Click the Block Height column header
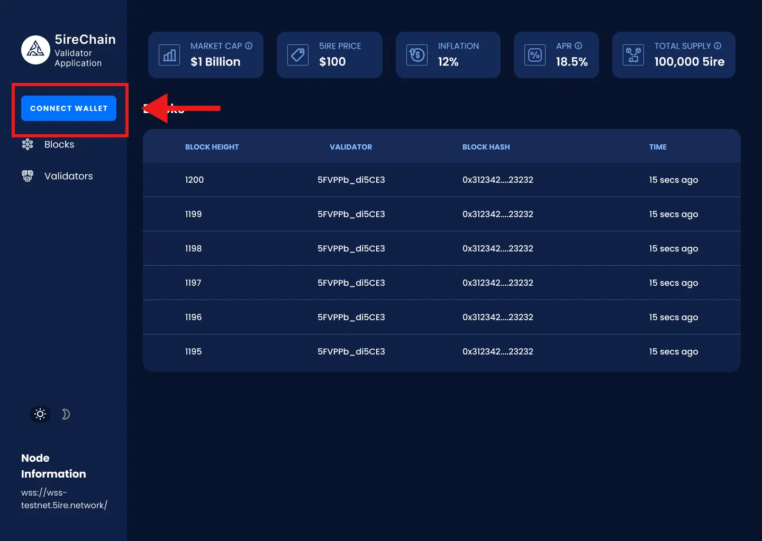The width and height of the screenshot is (762, 541). (212, 147)
